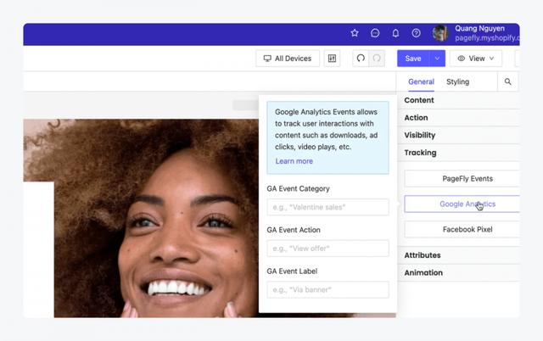Focus the GA Event Category field
Viewport: 543px width, 341px height.
[x=327, y=207]
